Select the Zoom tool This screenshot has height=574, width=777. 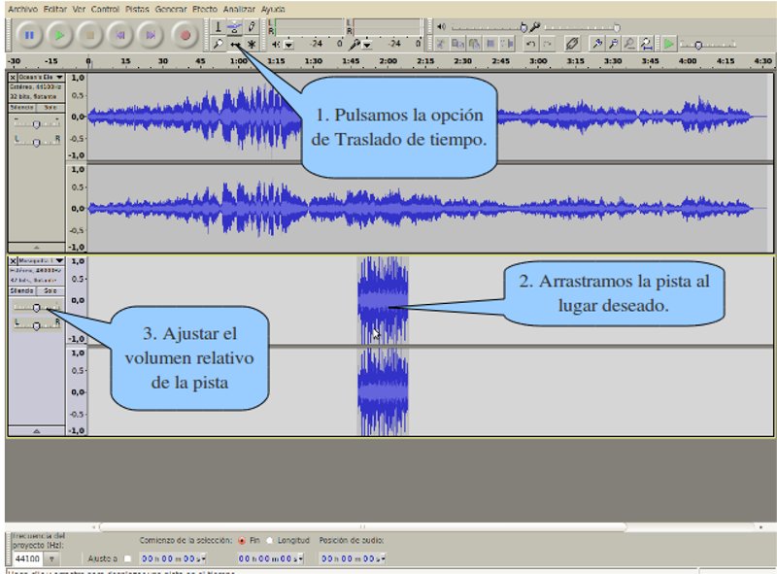point(219,44)
